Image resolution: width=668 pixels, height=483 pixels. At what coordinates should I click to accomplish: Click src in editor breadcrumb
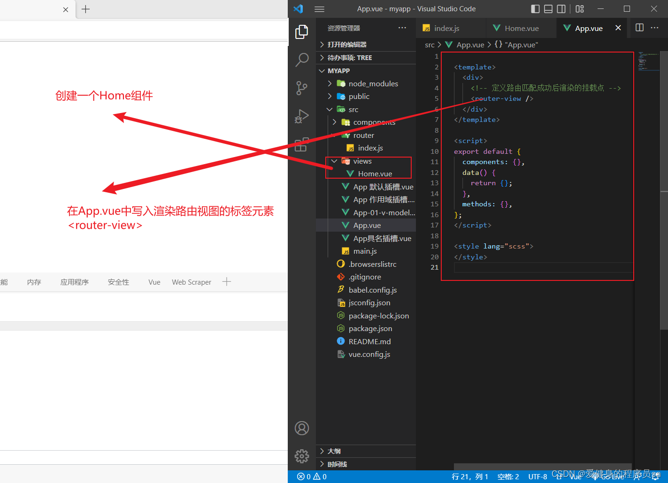pos(430,45)
